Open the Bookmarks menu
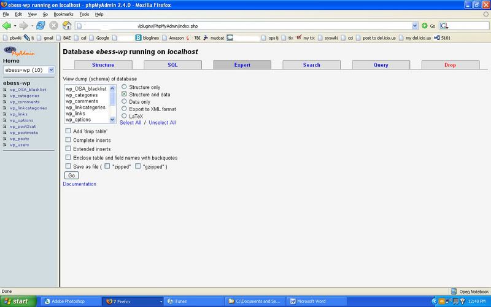This screenshot has width=491, height=307. click(63, 14)
